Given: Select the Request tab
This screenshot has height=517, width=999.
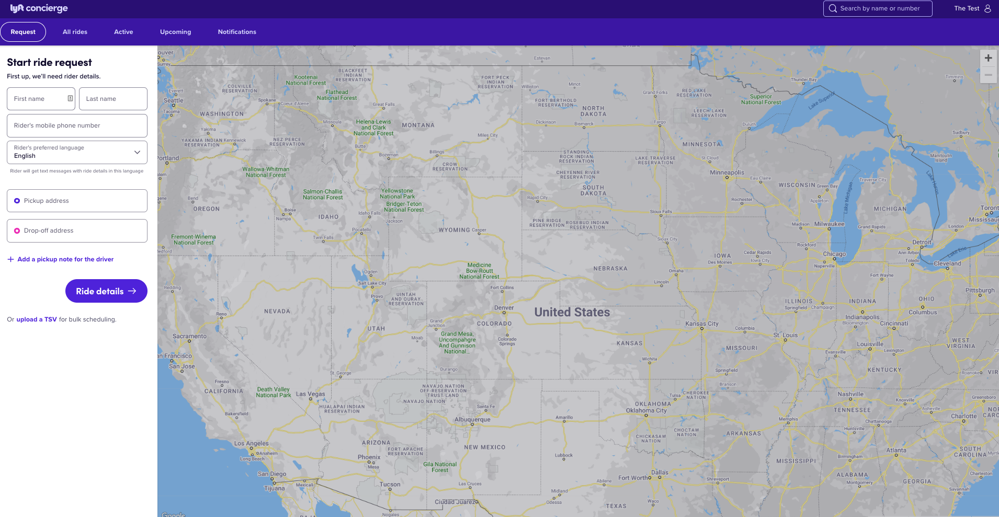Looking at the screenshot, I should pos(23,32).
